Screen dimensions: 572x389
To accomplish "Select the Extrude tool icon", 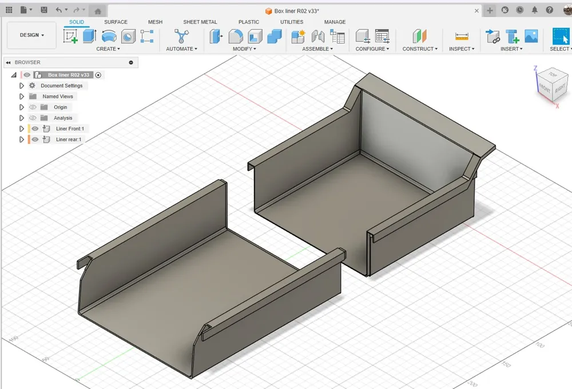I will [x=89, y=36].
